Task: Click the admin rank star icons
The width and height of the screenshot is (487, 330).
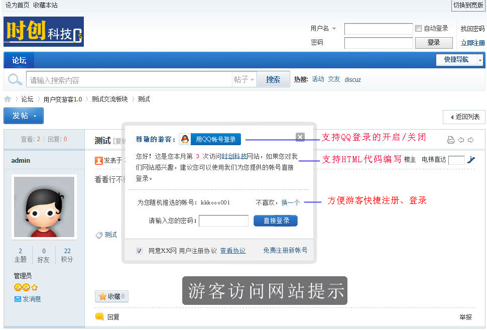Action: point(26,287)
